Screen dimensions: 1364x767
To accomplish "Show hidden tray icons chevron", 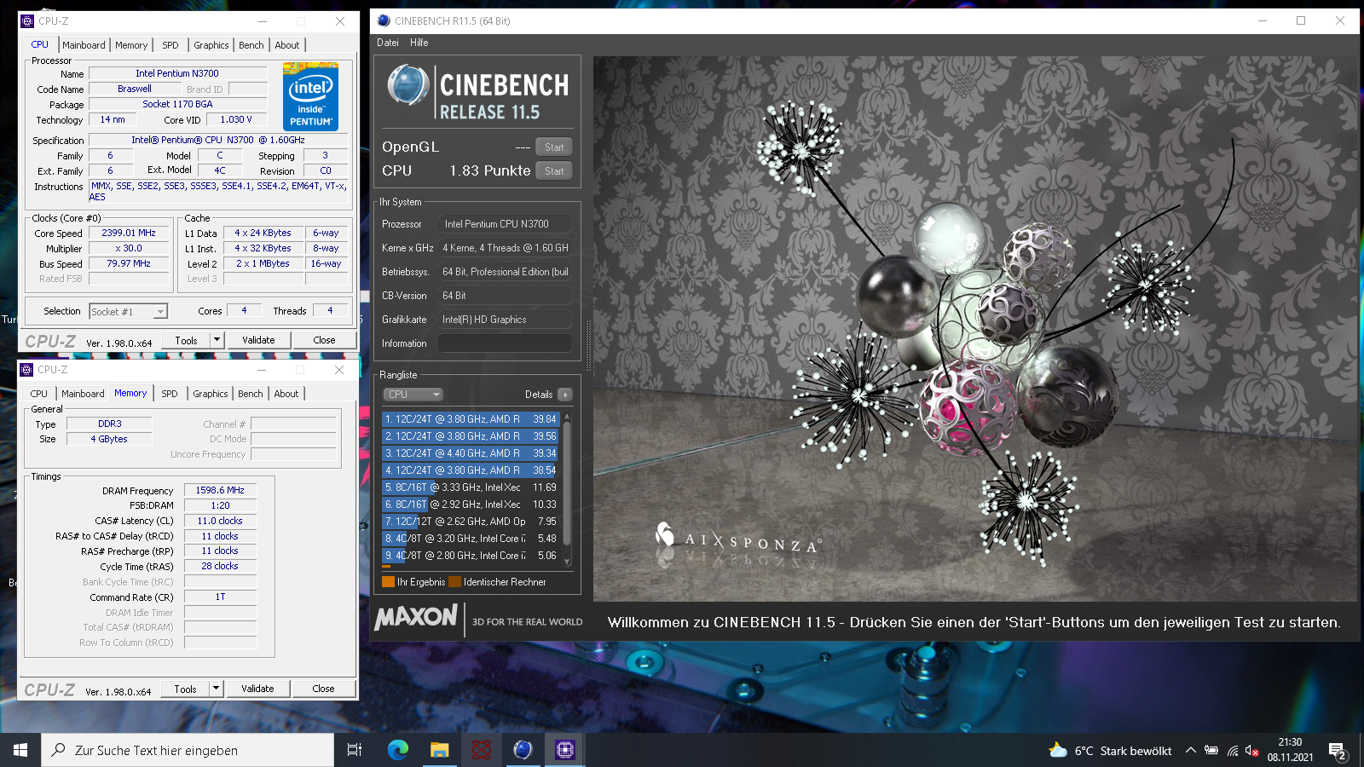I will tap(1191, 751).
